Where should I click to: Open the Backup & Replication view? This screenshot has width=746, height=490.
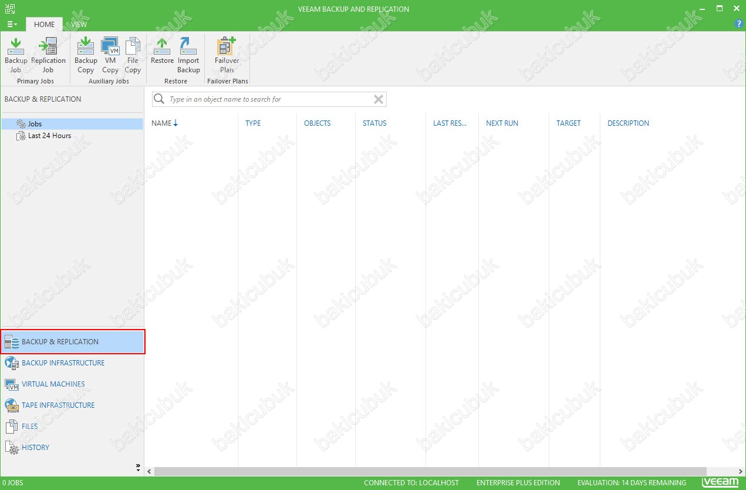tap(73, 342)
